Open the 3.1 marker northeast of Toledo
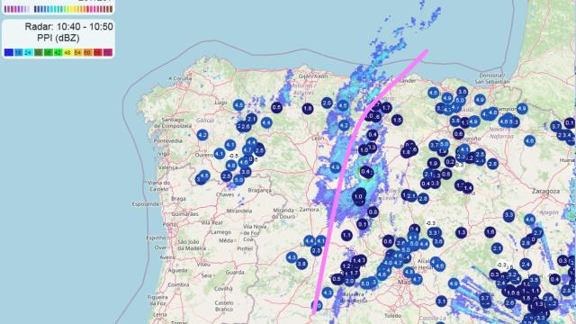The height and width of the screenshot is (324, 576). tap(441, 301)
